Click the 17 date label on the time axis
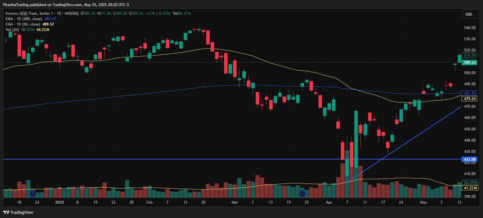Image resolution: width=483 pixels, height=218 pixels. point(383,202)
